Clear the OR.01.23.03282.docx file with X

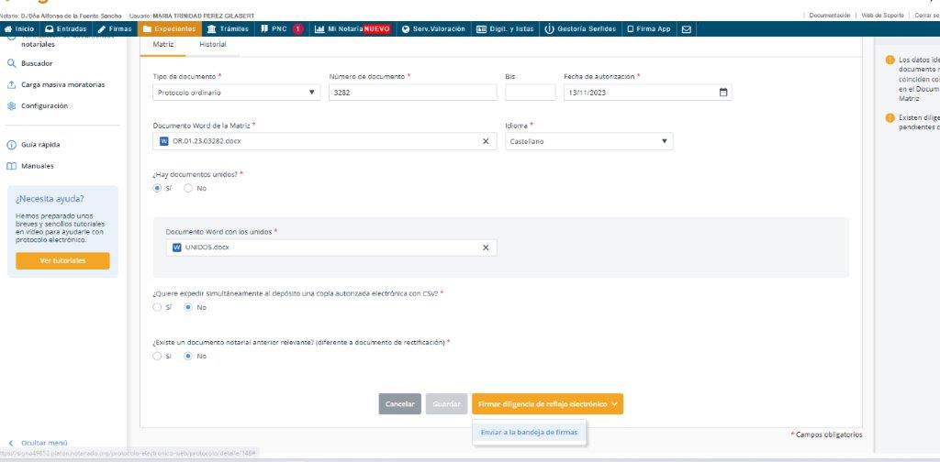pos(486,141)
